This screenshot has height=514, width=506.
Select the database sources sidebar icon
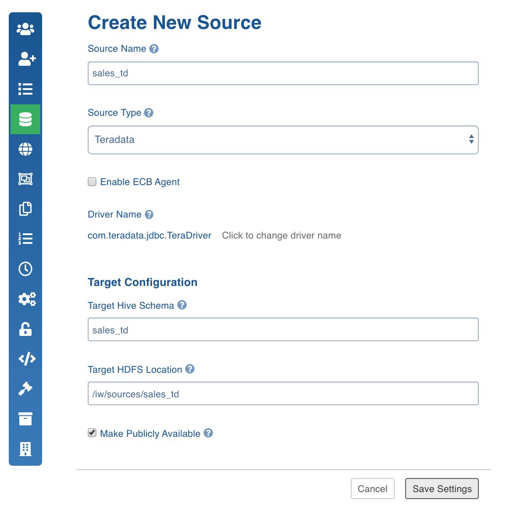click(25, 119)
